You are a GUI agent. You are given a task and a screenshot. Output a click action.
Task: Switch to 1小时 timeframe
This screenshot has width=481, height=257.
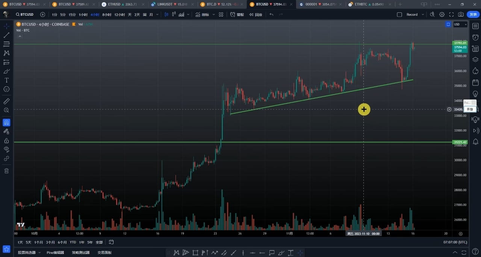(83, 15)
